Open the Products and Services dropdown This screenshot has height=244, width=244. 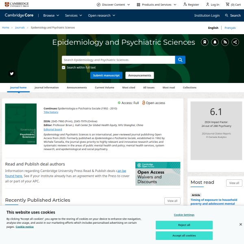point(157,4)
